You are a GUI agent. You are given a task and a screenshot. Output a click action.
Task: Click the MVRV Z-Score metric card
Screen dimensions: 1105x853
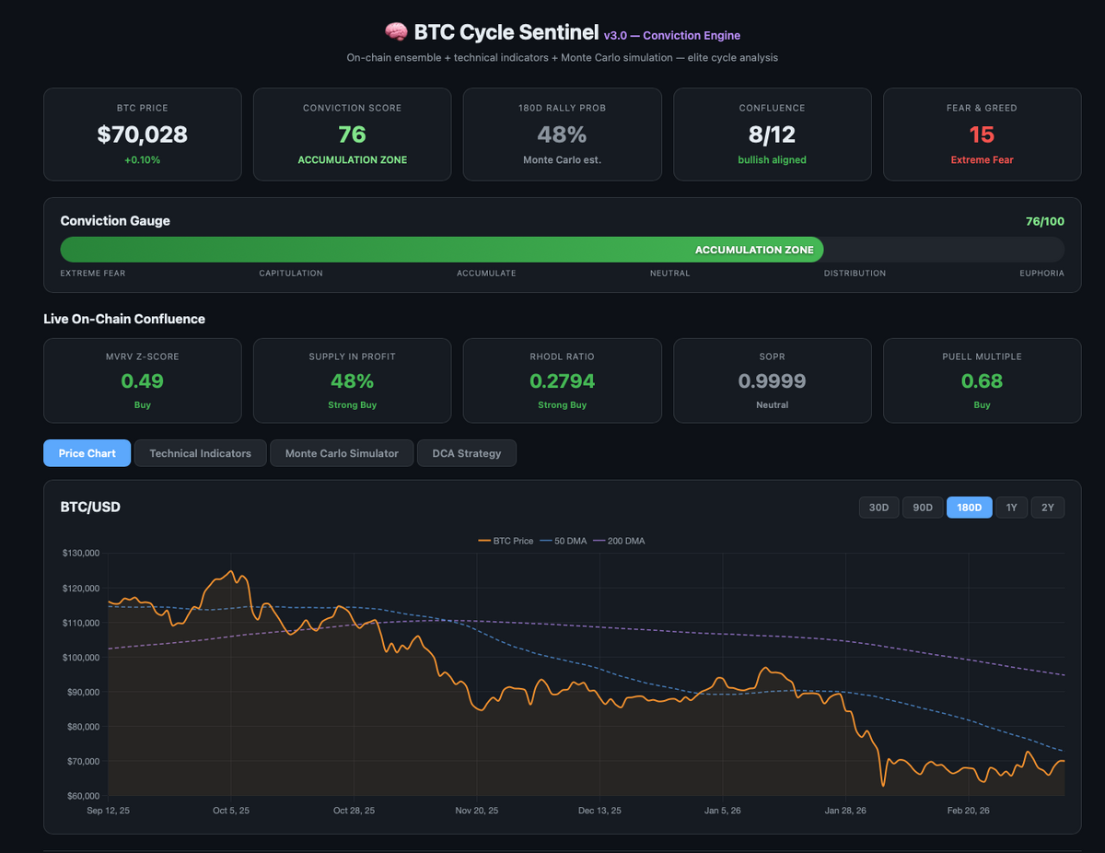coord(143,380)
